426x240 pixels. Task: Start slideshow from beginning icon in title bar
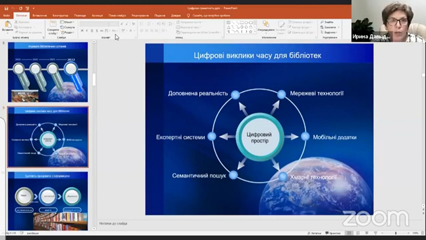pyautogui.click(x=27, y=9)
